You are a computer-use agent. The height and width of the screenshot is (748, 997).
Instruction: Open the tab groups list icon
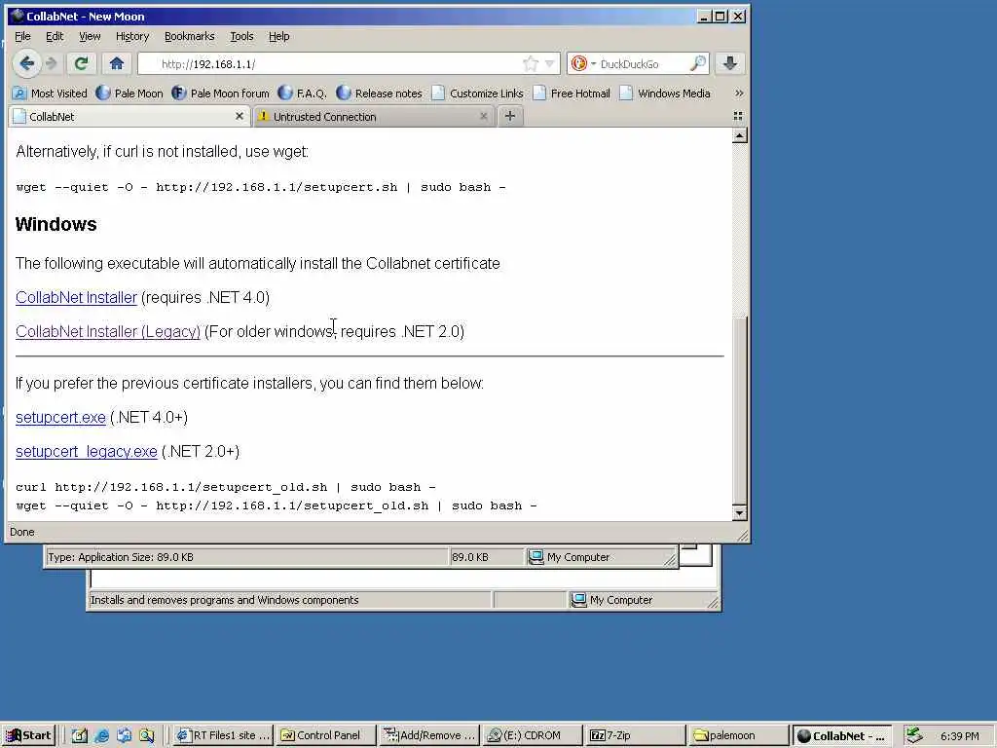[x=738, y=116]
